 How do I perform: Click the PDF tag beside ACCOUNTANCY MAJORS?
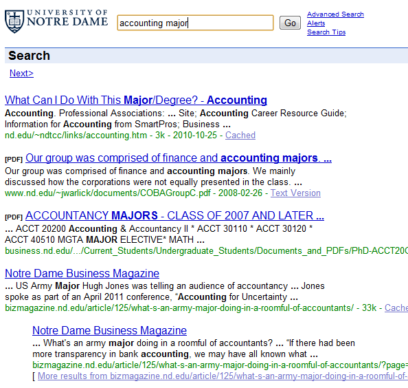[x=14, y=217]
